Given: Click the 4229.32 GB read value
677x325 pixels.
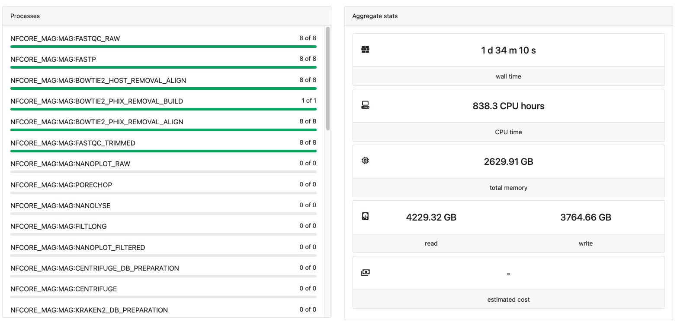Looking at the screenshot, I should [431, 217].
